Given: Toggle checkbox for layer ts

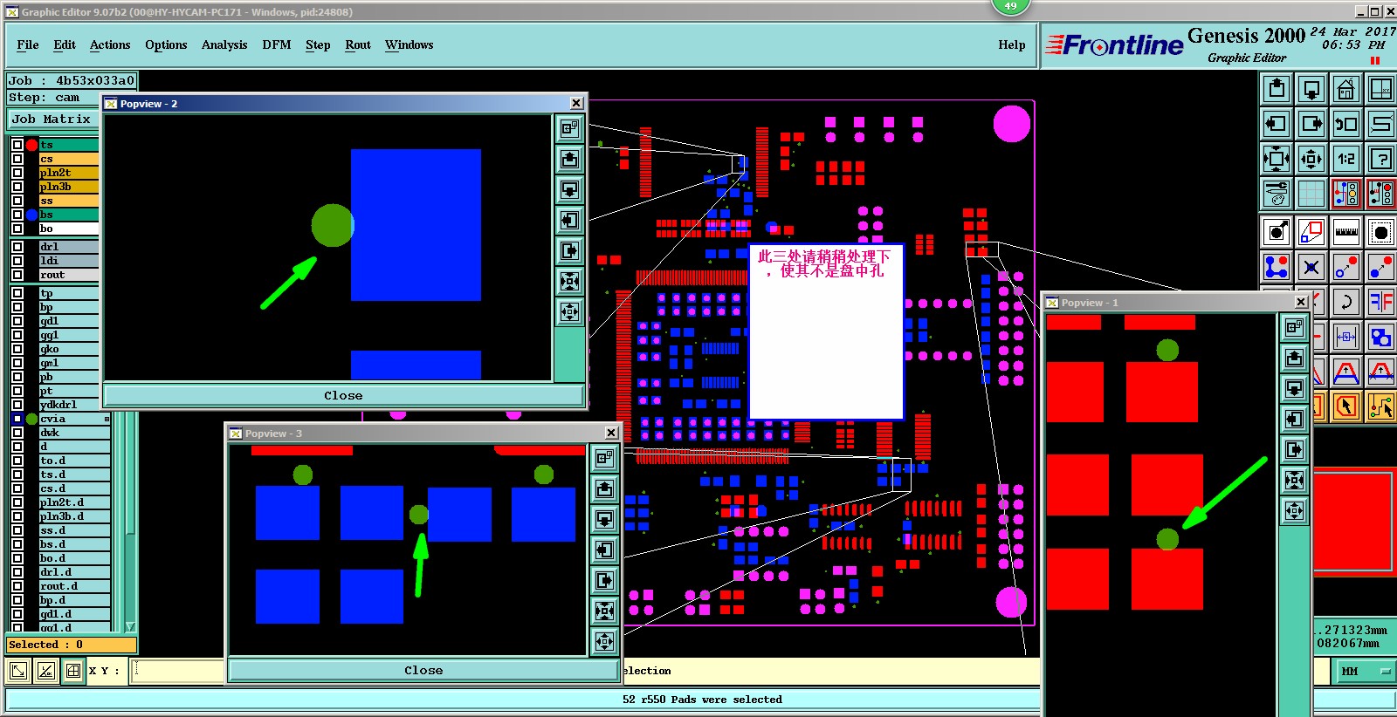Looking at the screenshot, I should [x=17, y=145].
